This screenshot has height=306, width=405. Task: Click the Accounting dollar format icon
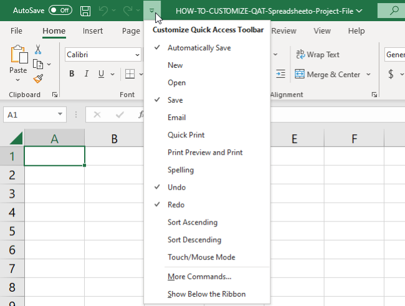(x=391, y=74)
